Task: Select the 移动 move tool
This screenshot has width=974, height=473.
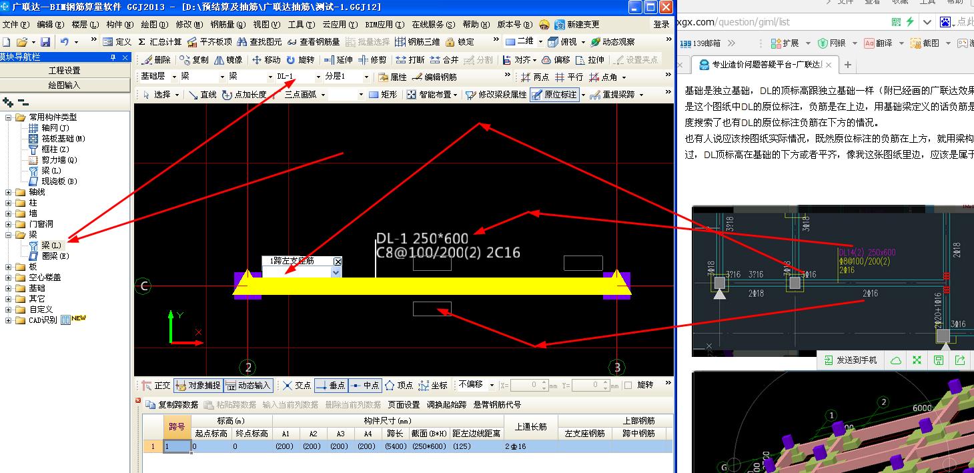Action: tap(267, 60)
